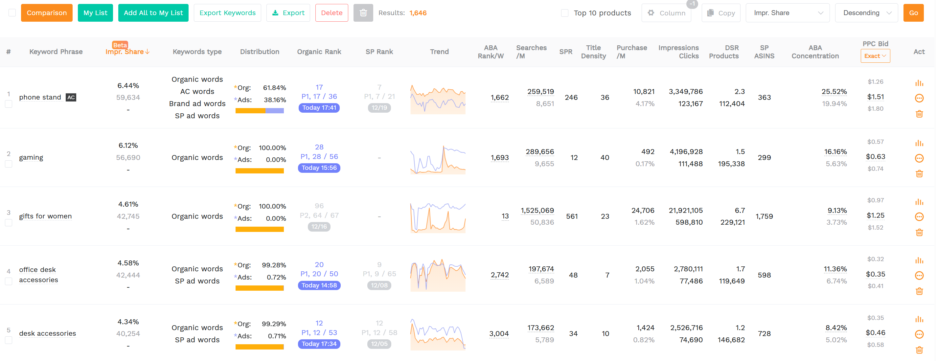The height and width of the screenshot is (361, 936).
Task: Enable the Top 10 products checkbox
Action: [565, 12]
